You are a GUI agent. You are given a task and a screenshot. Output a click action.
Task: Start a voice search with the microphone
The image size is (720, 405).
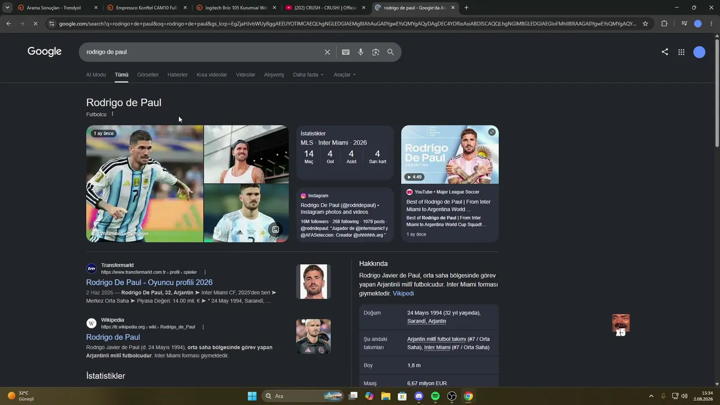[x=361, y=52]
